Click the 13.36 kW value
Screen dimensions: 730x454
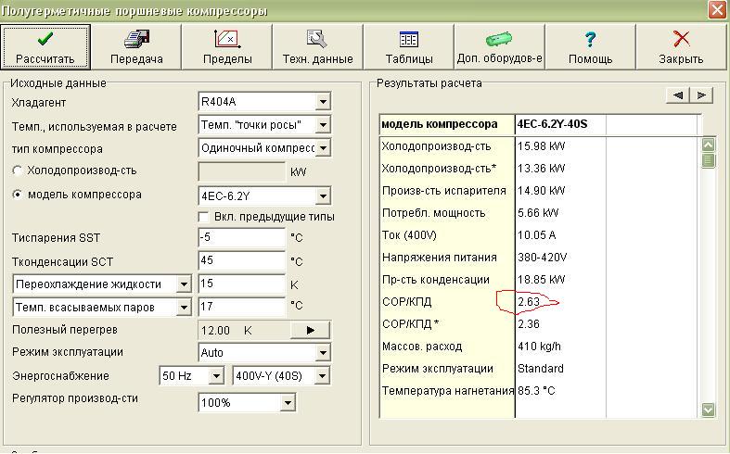541,169
